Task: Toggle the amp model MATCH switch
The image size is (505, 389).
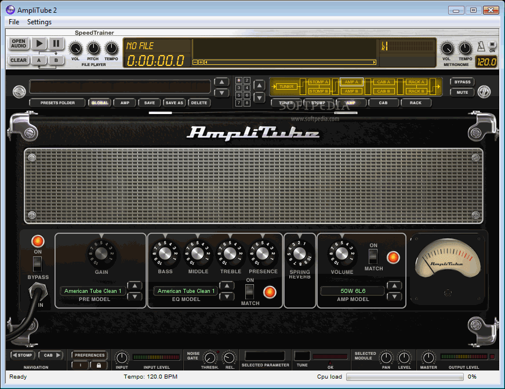Action: click(x=373, y=256)
